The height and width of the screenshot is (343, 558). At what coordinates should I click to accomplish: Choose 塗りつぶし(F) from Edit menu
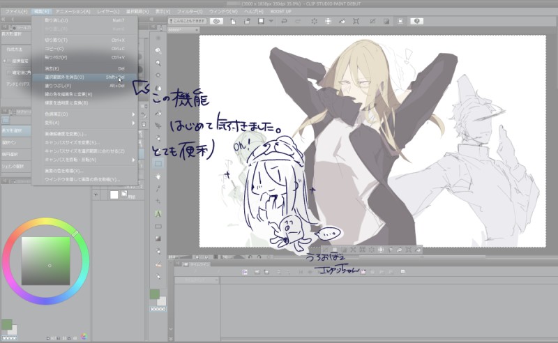coord(84,86)
